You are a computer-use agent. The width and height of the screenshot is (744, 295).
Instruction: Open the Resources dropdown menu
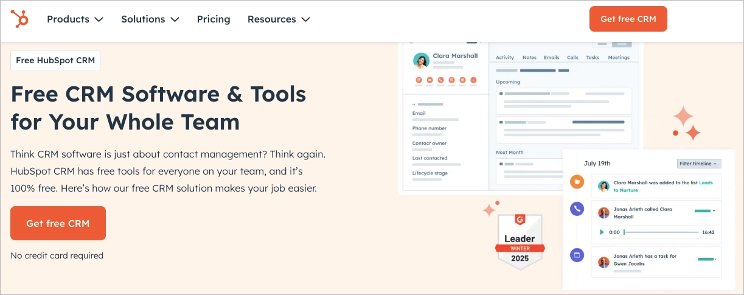tap(279, 19)
